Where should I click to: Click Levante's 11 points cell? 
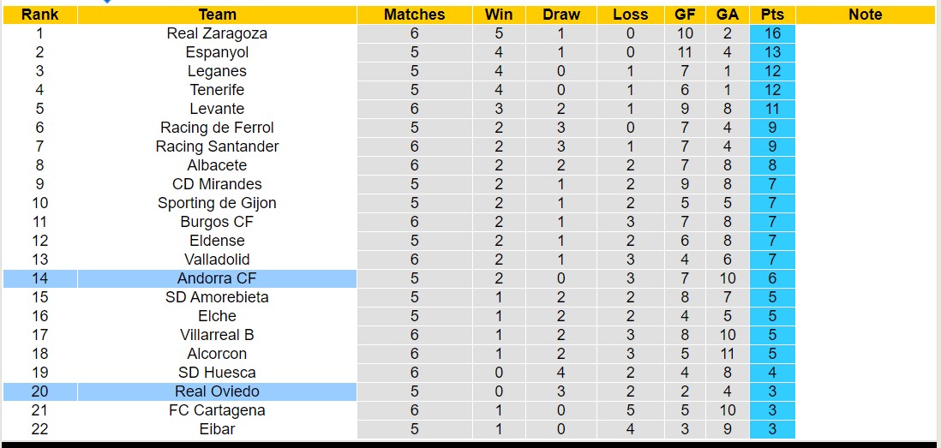[x=772, y=109]
